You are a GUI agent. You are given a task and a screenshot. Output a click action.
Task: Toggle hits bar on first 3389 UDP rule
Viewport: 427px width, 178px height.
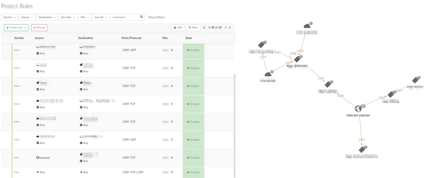(165, 50)
